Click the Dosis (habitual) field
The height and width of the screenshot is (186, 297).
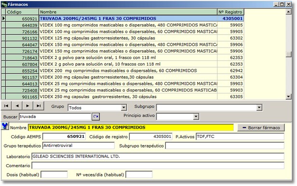pyautogui.click(x=54, y=174)
